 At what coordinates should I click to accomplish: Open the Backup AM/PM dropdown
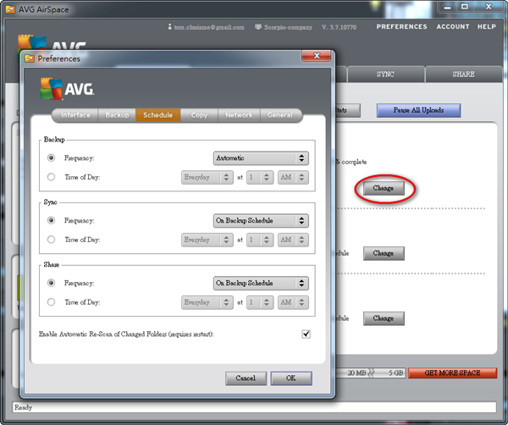click(x=293, y=177)
